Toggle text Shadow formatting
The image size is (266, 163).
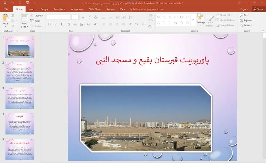pos(69,24)
